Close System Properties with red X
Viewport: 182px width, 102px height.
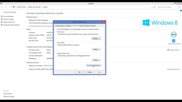(x=104, y=22)
